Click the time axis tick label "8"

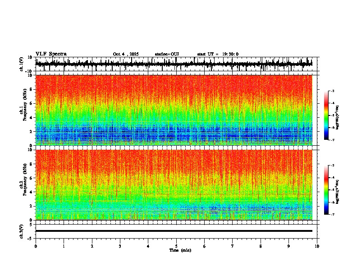(261, 246)
